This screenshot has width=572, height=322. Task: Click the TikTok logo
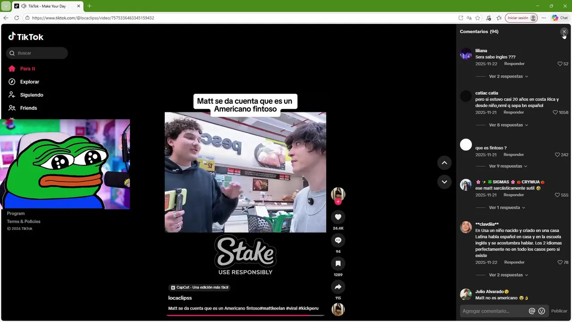pos(26,37)
